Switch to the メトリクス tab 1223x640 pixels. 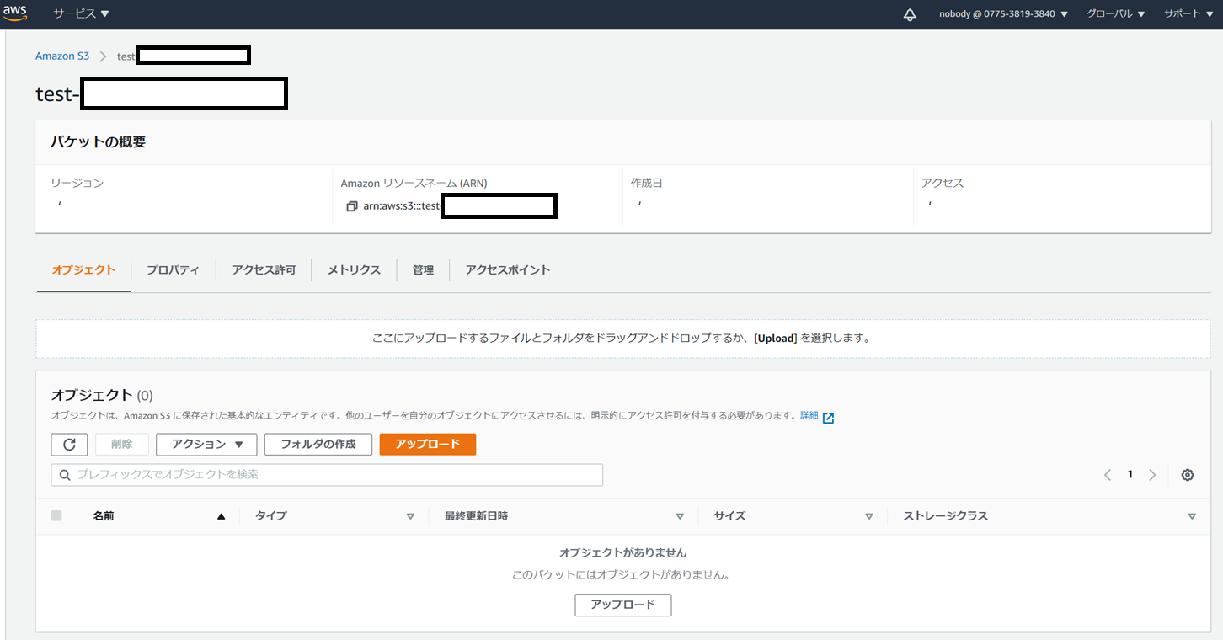click(354, 270)
